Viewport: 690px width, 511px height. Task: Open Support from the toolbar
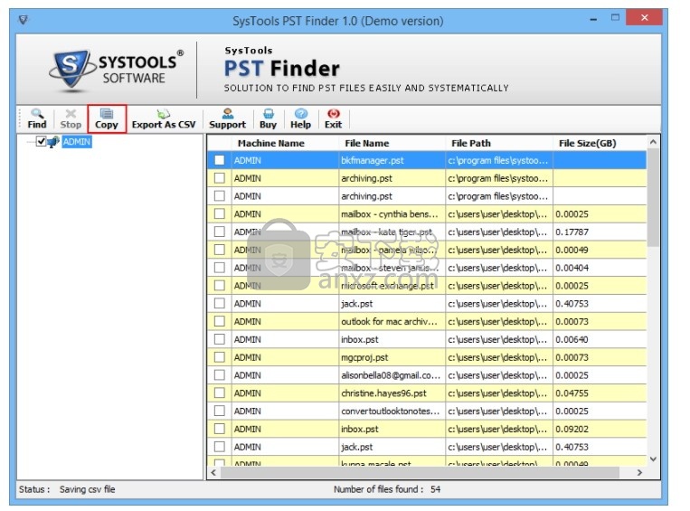[227, 118]
